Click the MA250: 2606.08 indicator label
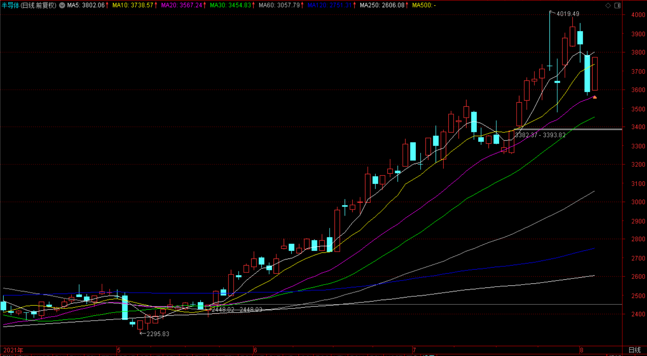This screenshot has height=356, width=647. click(x=382, y=5)
